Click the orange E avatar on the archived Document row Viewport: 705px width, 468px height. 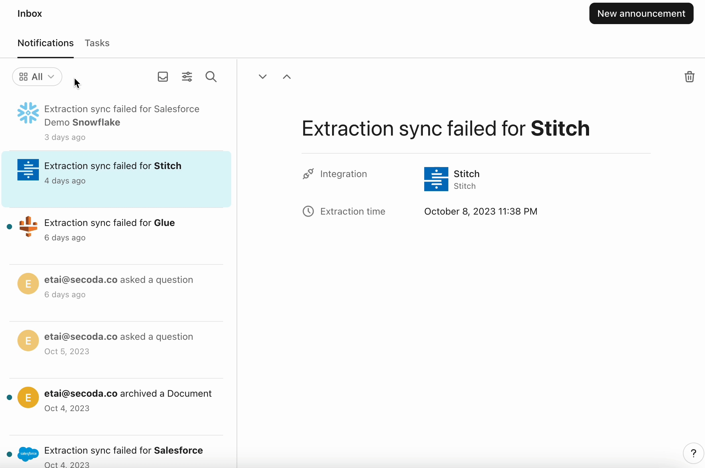coord(28,397)
